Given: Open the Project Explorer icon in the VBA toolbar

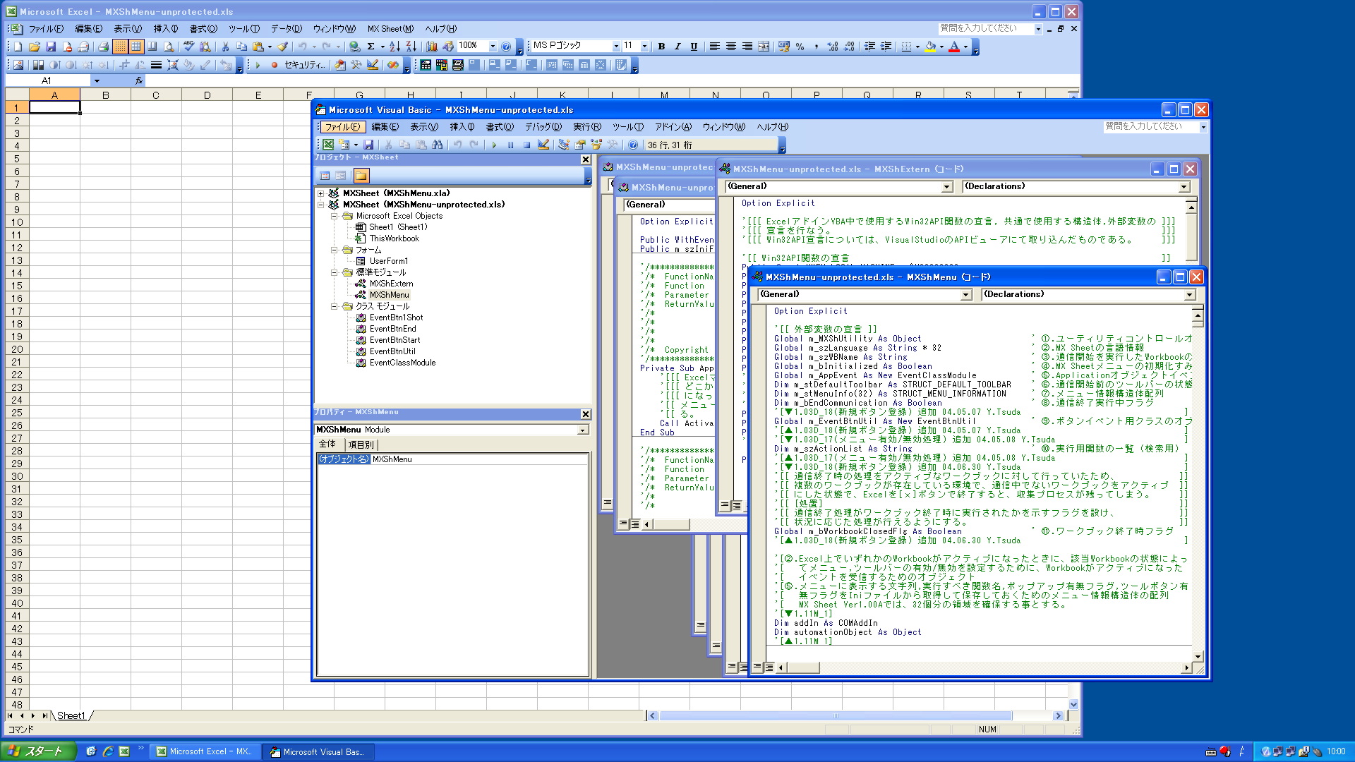Looking at the screenshot, I should pos(563,145).
